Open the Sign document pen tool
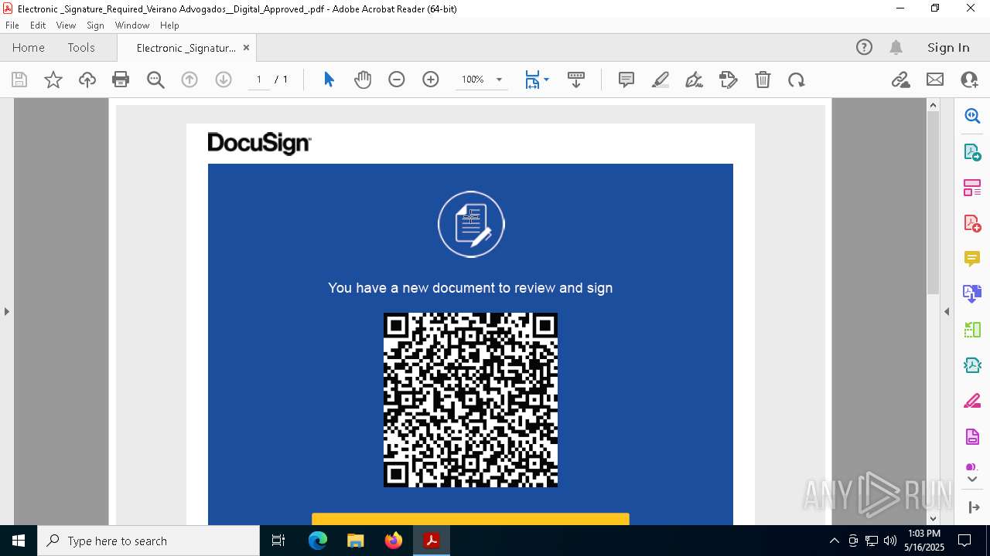990x556 pixels. tap(695, 80)
